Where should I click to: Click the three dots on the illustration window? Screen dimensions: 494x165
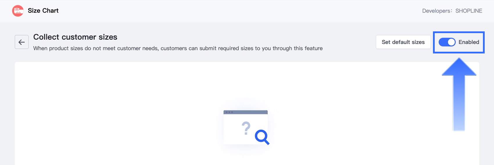[229, 112]
